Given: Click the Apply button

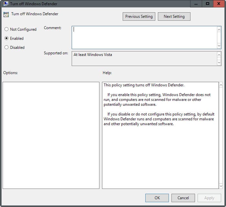Looking at the screenshot, I should coord(209,198).
